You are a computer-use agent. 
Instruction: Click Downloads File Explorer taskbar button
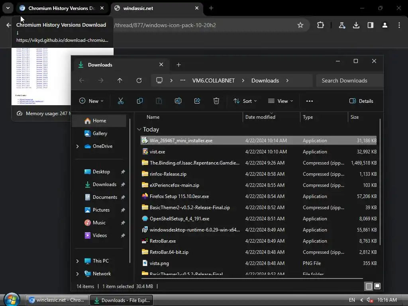coord(122,300)
